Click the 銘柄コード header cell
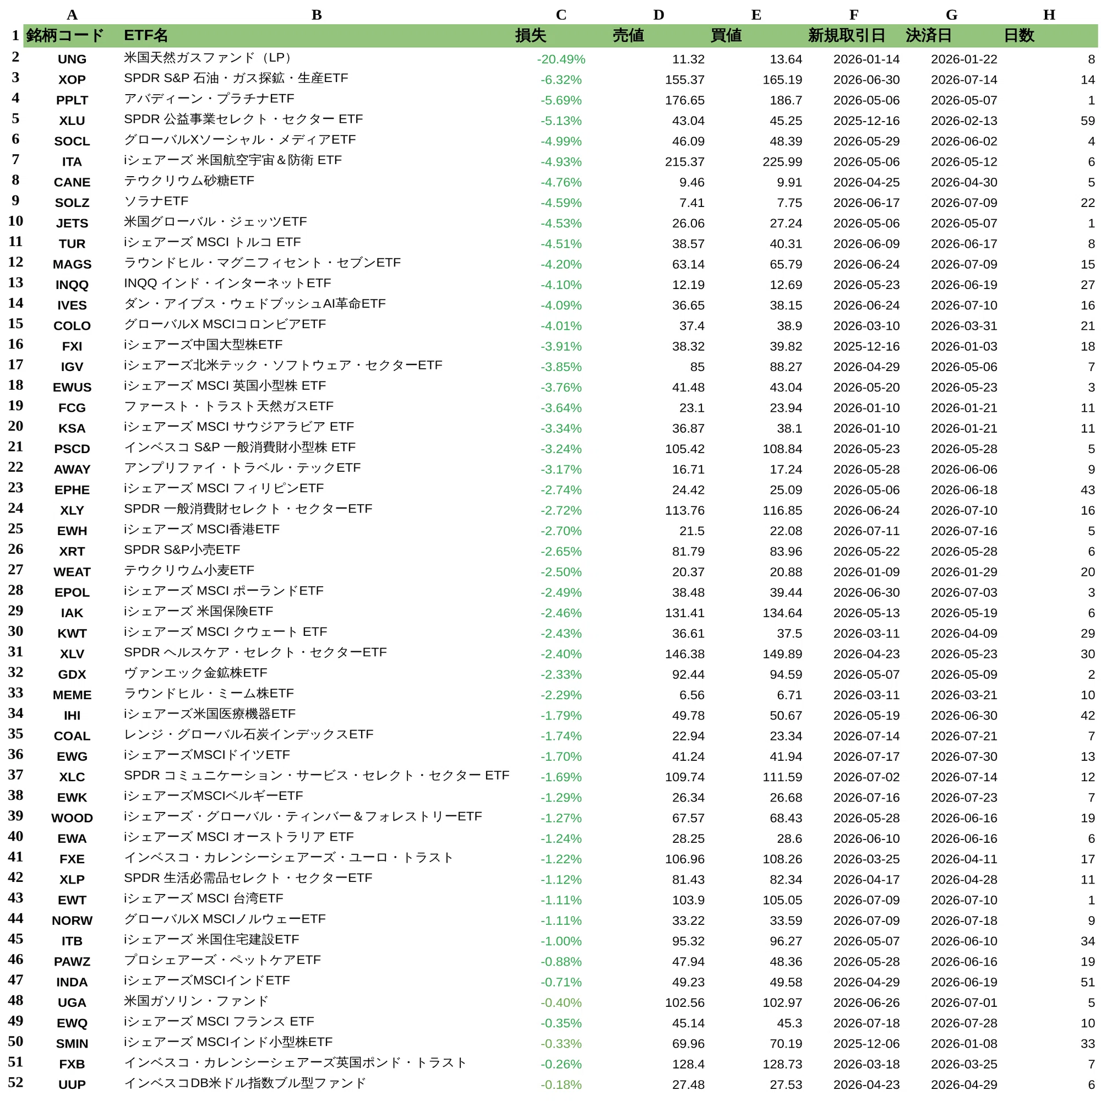The image size is (1101, 1101). point(72,36)
